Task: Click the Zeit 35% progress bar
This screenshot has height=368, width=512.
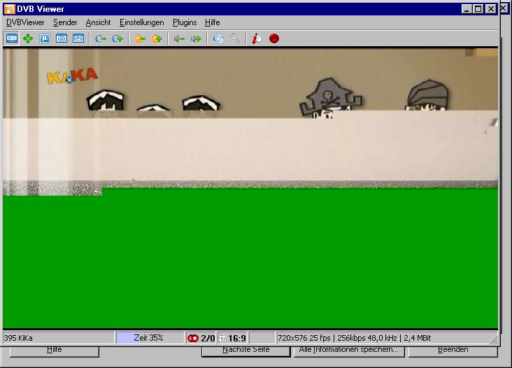Action: [x=149, y=338]
